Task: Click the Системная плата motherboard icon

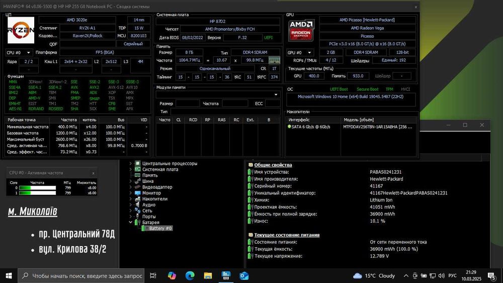Action: pos(138,169)
